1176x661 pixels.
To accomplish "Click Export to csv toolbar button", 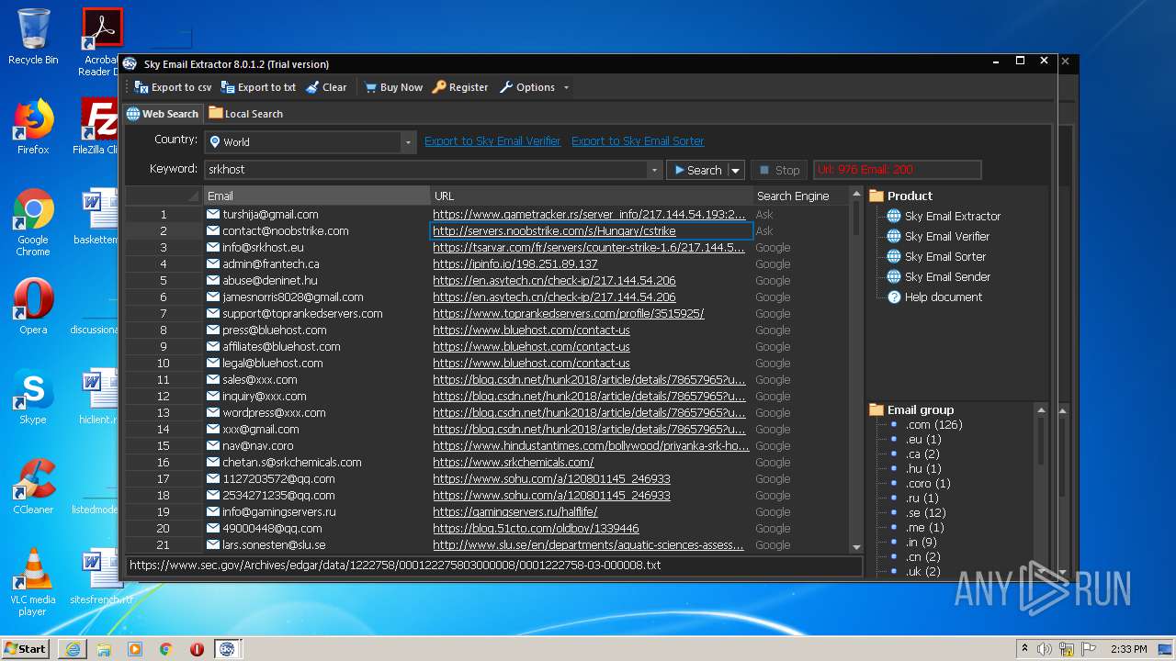I will point(173,87).
